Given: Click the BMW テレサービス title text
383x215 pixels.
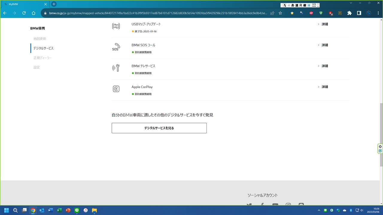Looking at the screenshot, I should 143,66.
